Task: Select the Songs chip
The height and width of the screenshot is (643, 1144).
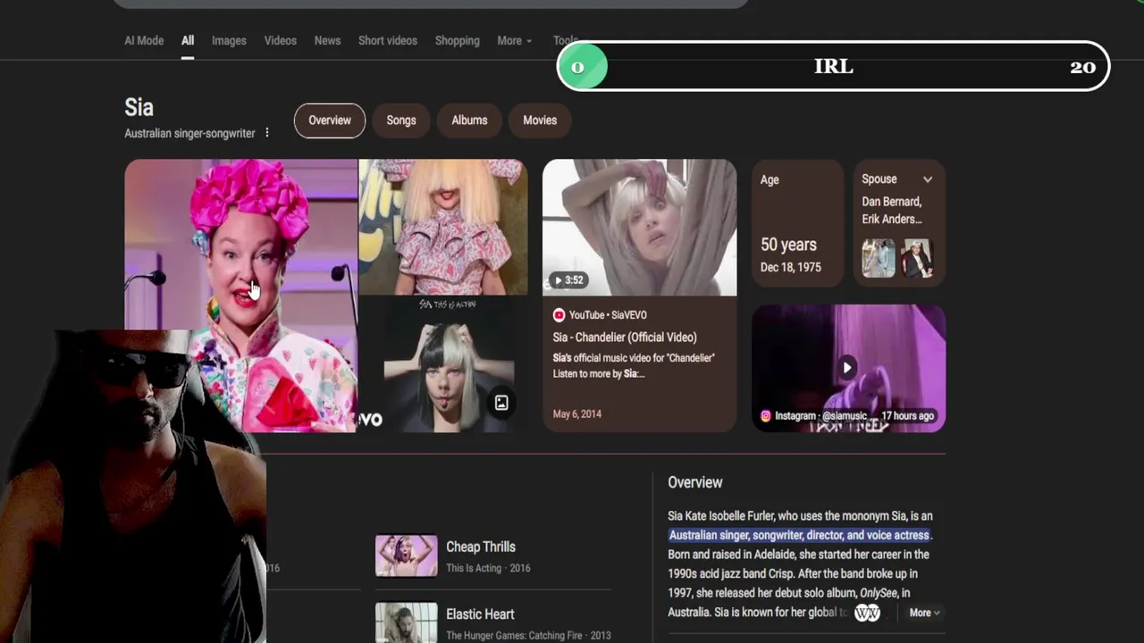Action: click(401, 121)
